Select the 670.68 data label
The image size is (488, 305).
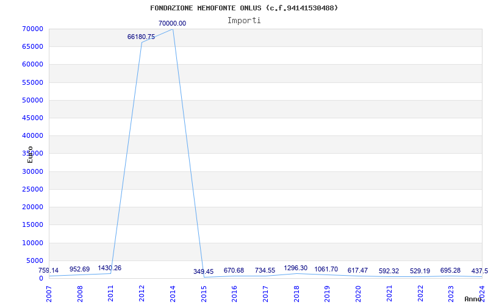234,270
